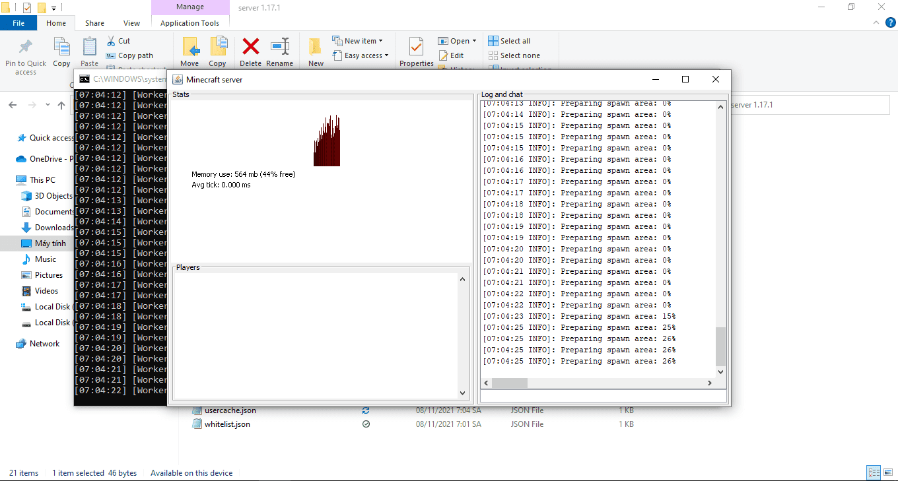Select Quick access in the navigation pane
898x481 pixels.
[45, 138]
